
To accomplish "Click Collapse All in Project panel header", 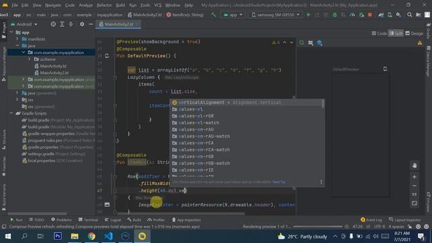I will pyautogui.click(x=71, y=24).
